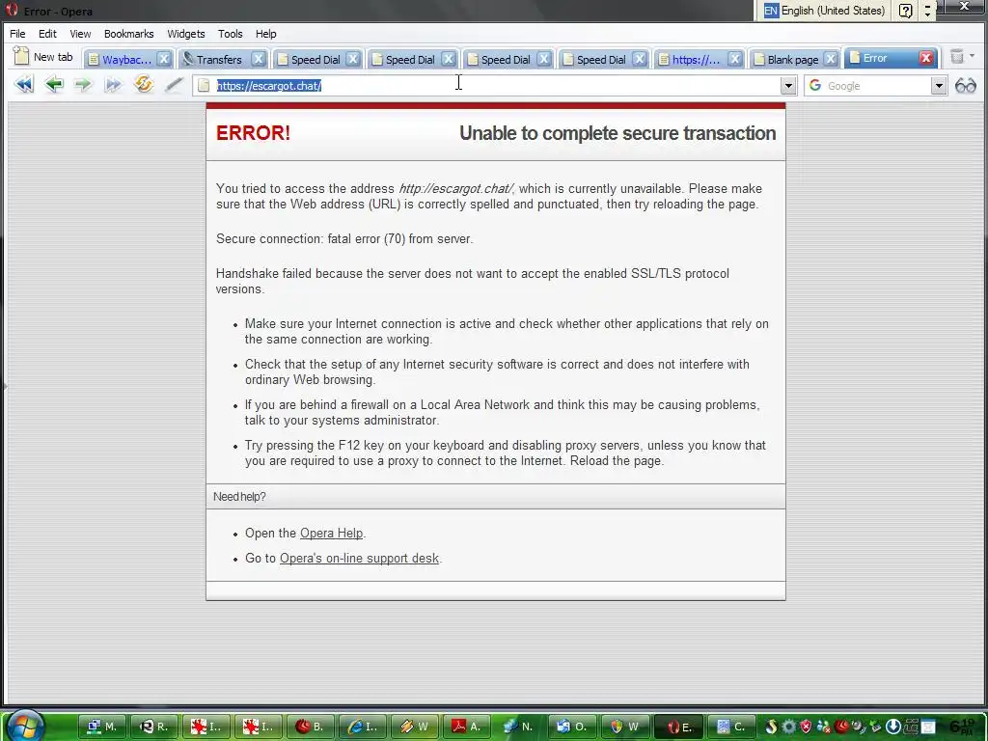988x741 pixels.
Task: Open the Widgets menu
Action: coord(186,34)
